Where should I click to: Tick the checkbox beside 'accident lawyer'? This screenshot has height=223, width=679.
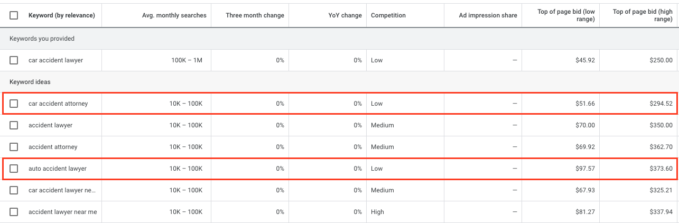(14, 125)
